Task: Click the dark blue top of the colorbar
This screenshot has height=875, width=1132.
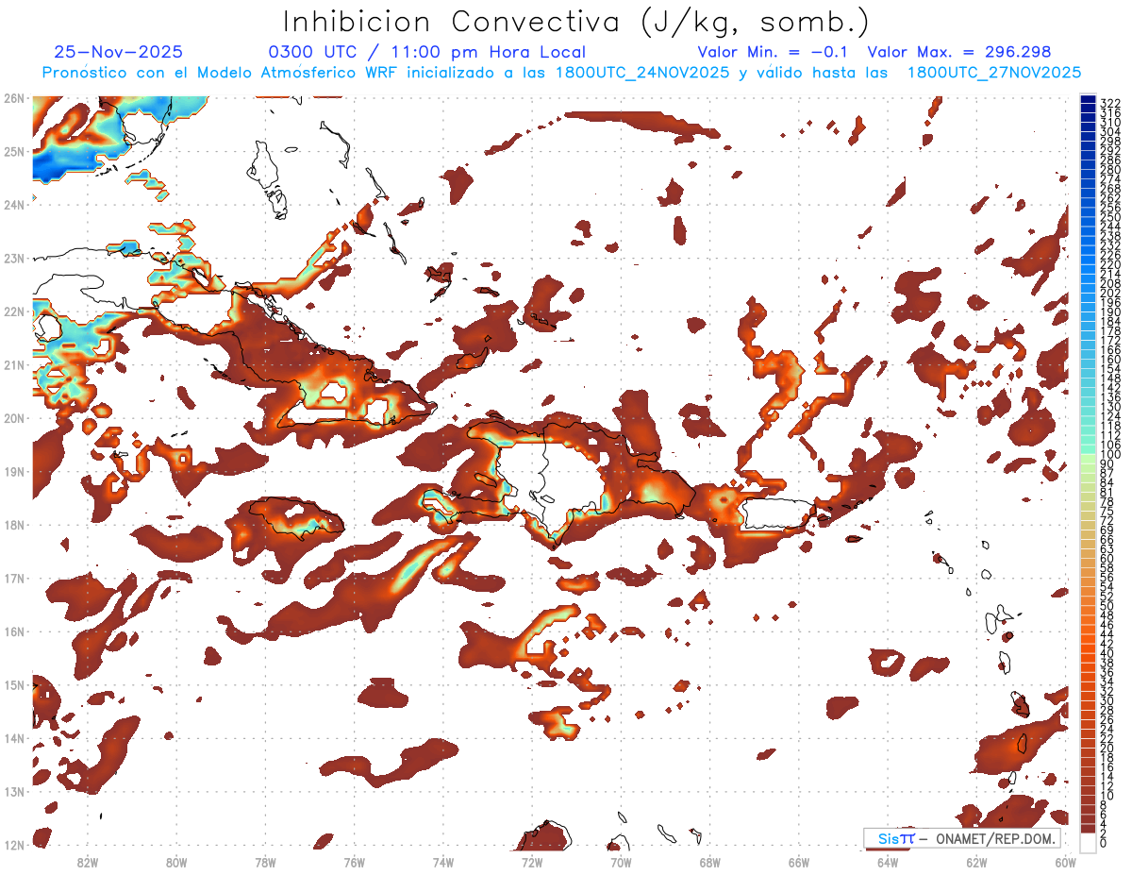Action: pyautogui.click(x=1088, y=100)
